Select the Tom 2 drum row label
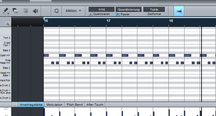The width and height of the screenshot is (216, 116). coord(7,38)
